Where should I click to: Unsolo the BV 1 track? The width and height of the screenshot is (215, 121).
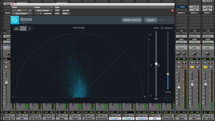192,67
